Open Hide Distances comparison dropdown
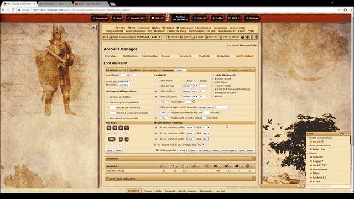Viewport: 354px width, 199px height. [x=190, y=97]
